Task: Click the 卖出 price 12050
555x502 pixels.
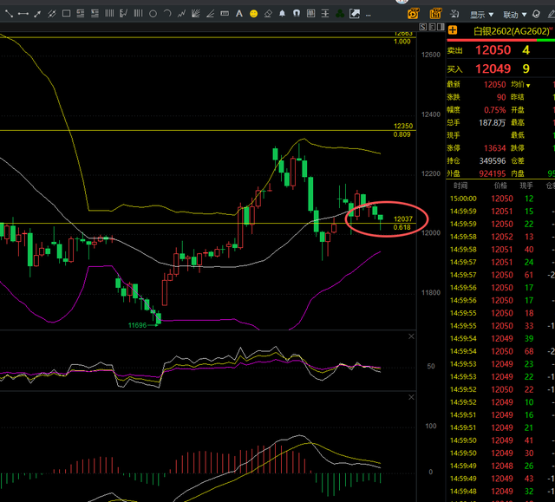Action: pos(493,50)
